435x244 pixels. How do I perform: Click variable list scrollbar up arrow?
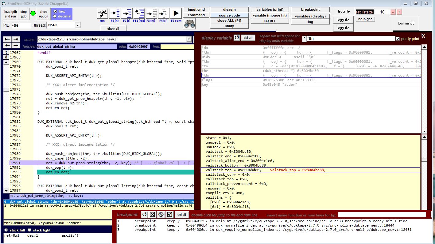424,47
